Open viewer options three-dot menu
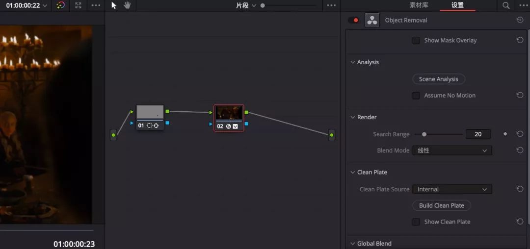This screenshot has height=249, width=530. click(x=96, y=5)
